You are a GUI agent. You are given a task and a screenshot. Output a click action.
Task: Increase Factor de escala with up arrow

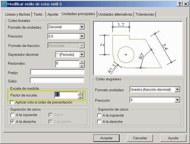tap(80, 93)
